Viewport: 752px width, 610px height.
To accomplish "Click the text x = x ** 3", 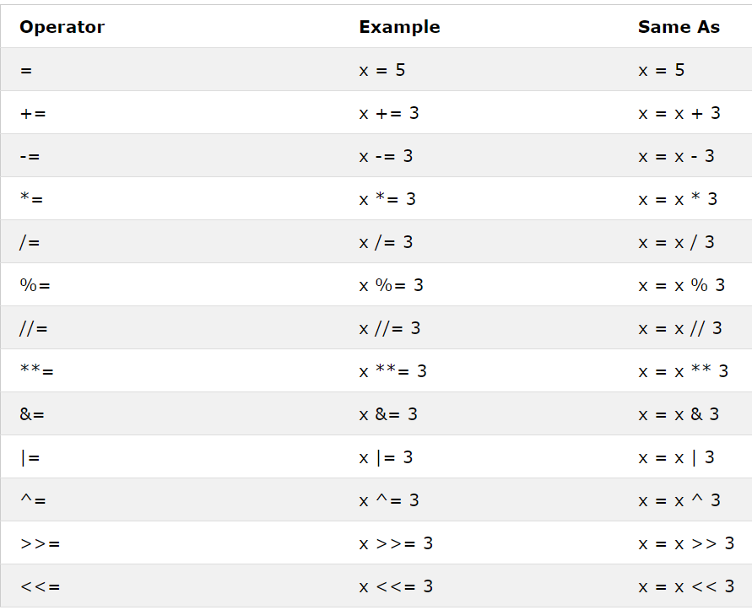I will tap(683, 371).
